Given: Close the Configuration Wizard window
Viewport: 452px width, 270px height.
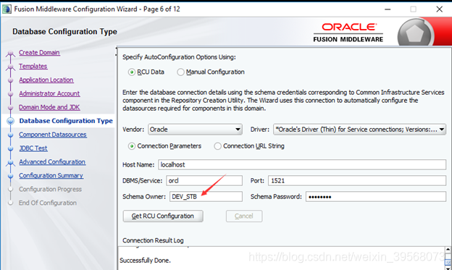Looking at the screenshot, I should click(439, 9).
